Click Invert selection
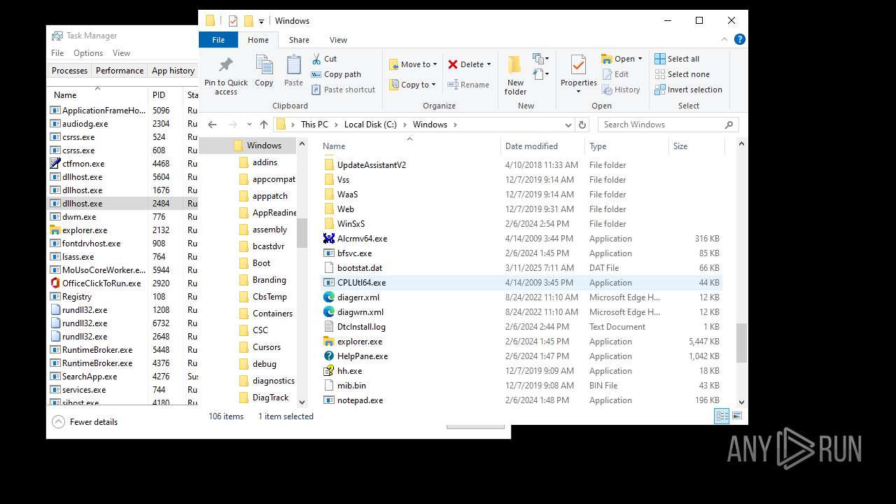This screenshot has width=896, height=504. [688, 90]
